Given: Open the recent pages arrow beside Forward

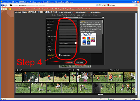Looking at the screenshot, I should tap(8, 5).
